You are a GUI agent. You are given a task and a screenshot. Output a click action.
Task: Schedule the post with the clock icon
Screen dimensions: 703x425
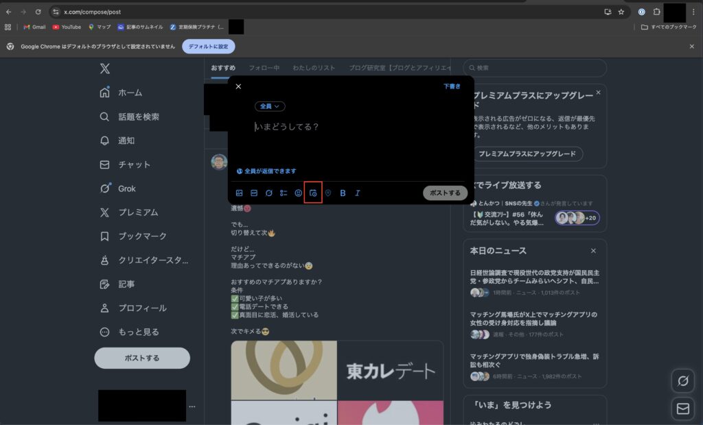click(x=313, y=193)
